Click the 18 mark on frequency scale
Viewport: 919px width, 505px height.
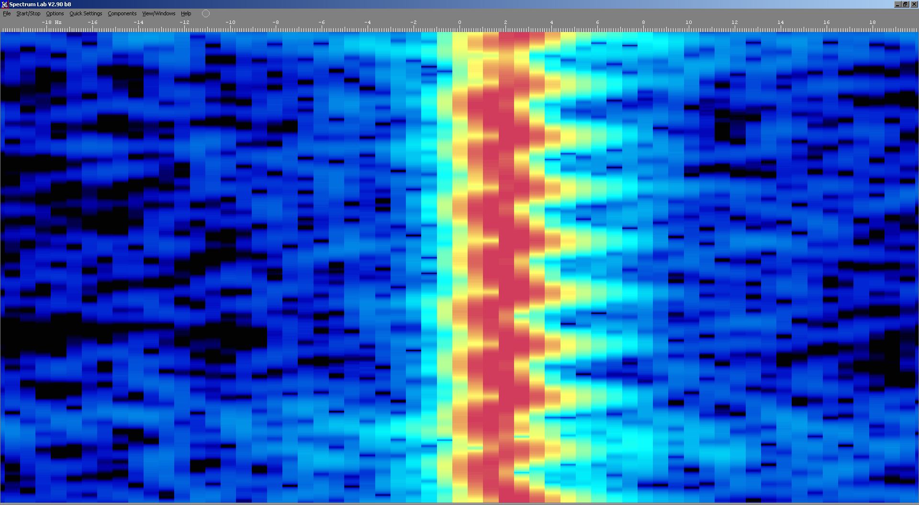tap(873, 22)
